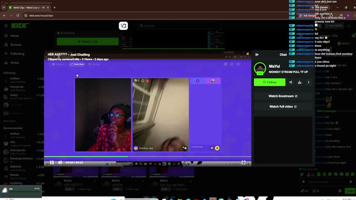Open xQc recommended channel
This screenshot has height=200, width=356.
tap(22, 144)
